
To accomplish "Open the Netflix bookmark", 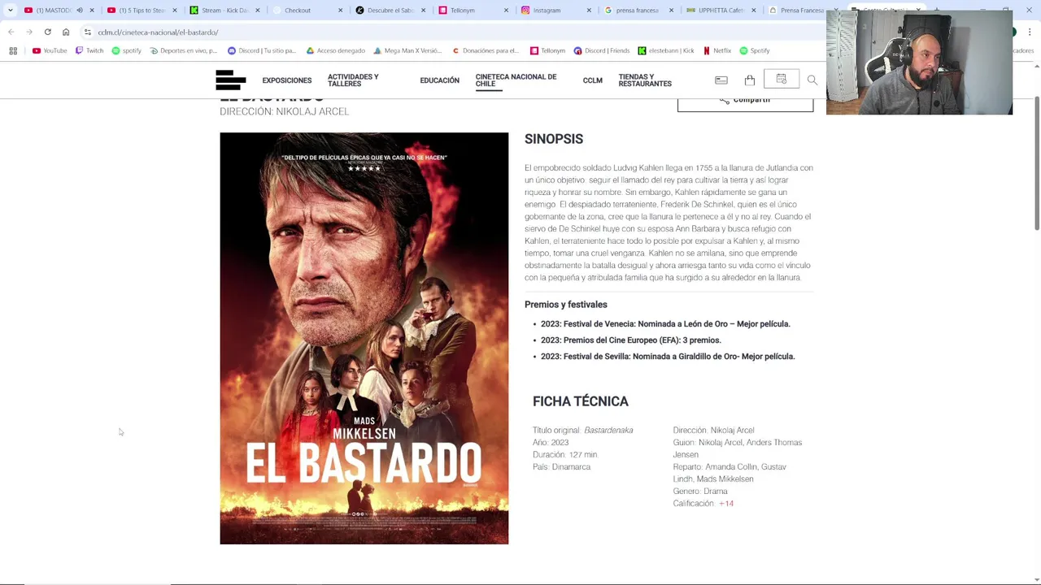I will click(717, 50).
